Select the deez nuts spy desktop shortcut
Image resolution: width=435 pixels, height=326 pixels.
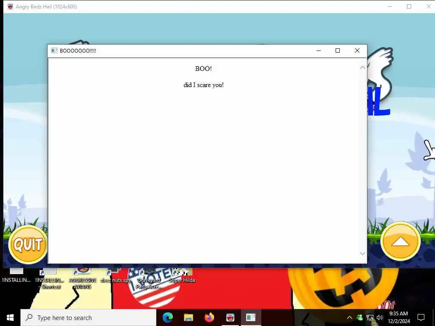[x=116, y=276]
